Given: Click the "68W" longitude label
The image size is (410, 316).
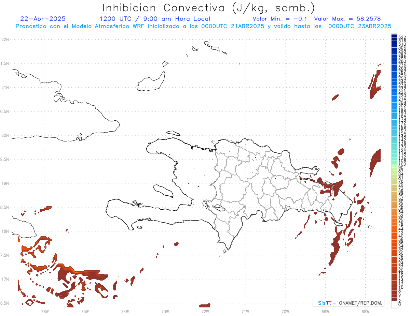Looking at the screenshot, I should pyautogui.click(x=365, y=311).
